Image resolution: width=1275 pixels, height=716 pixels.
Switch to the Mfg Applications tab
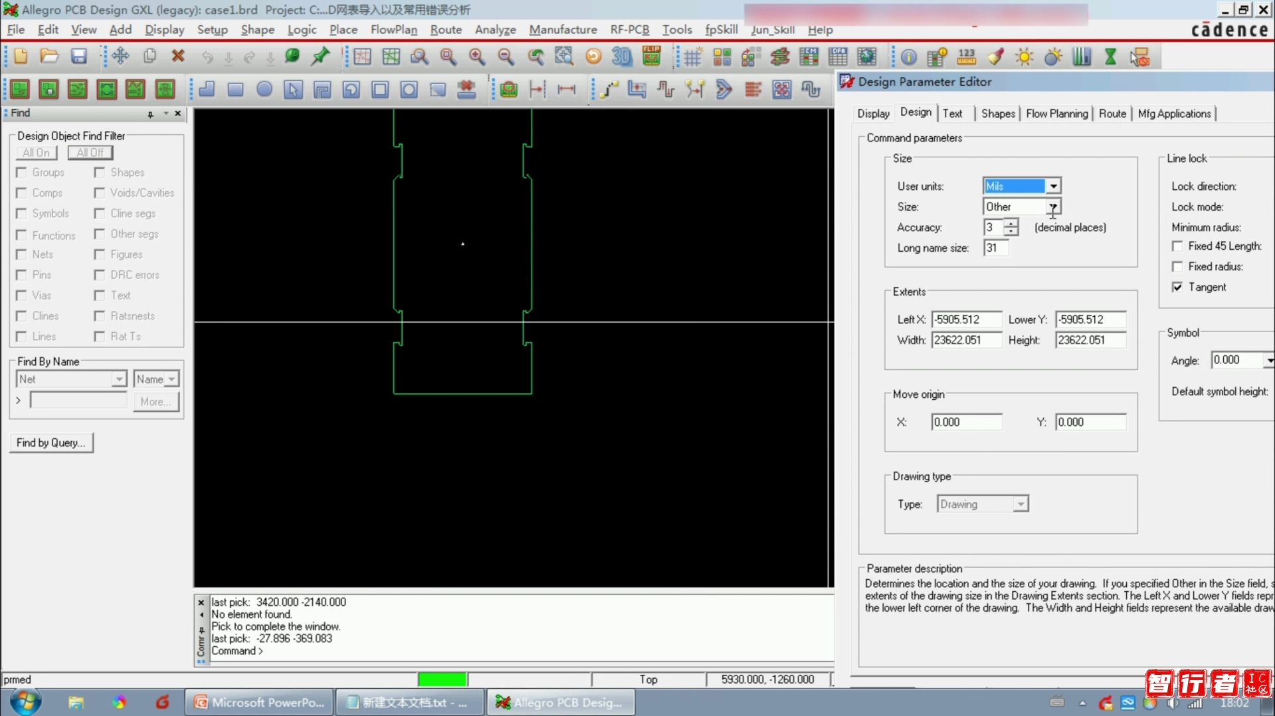tap(1174, 114)
